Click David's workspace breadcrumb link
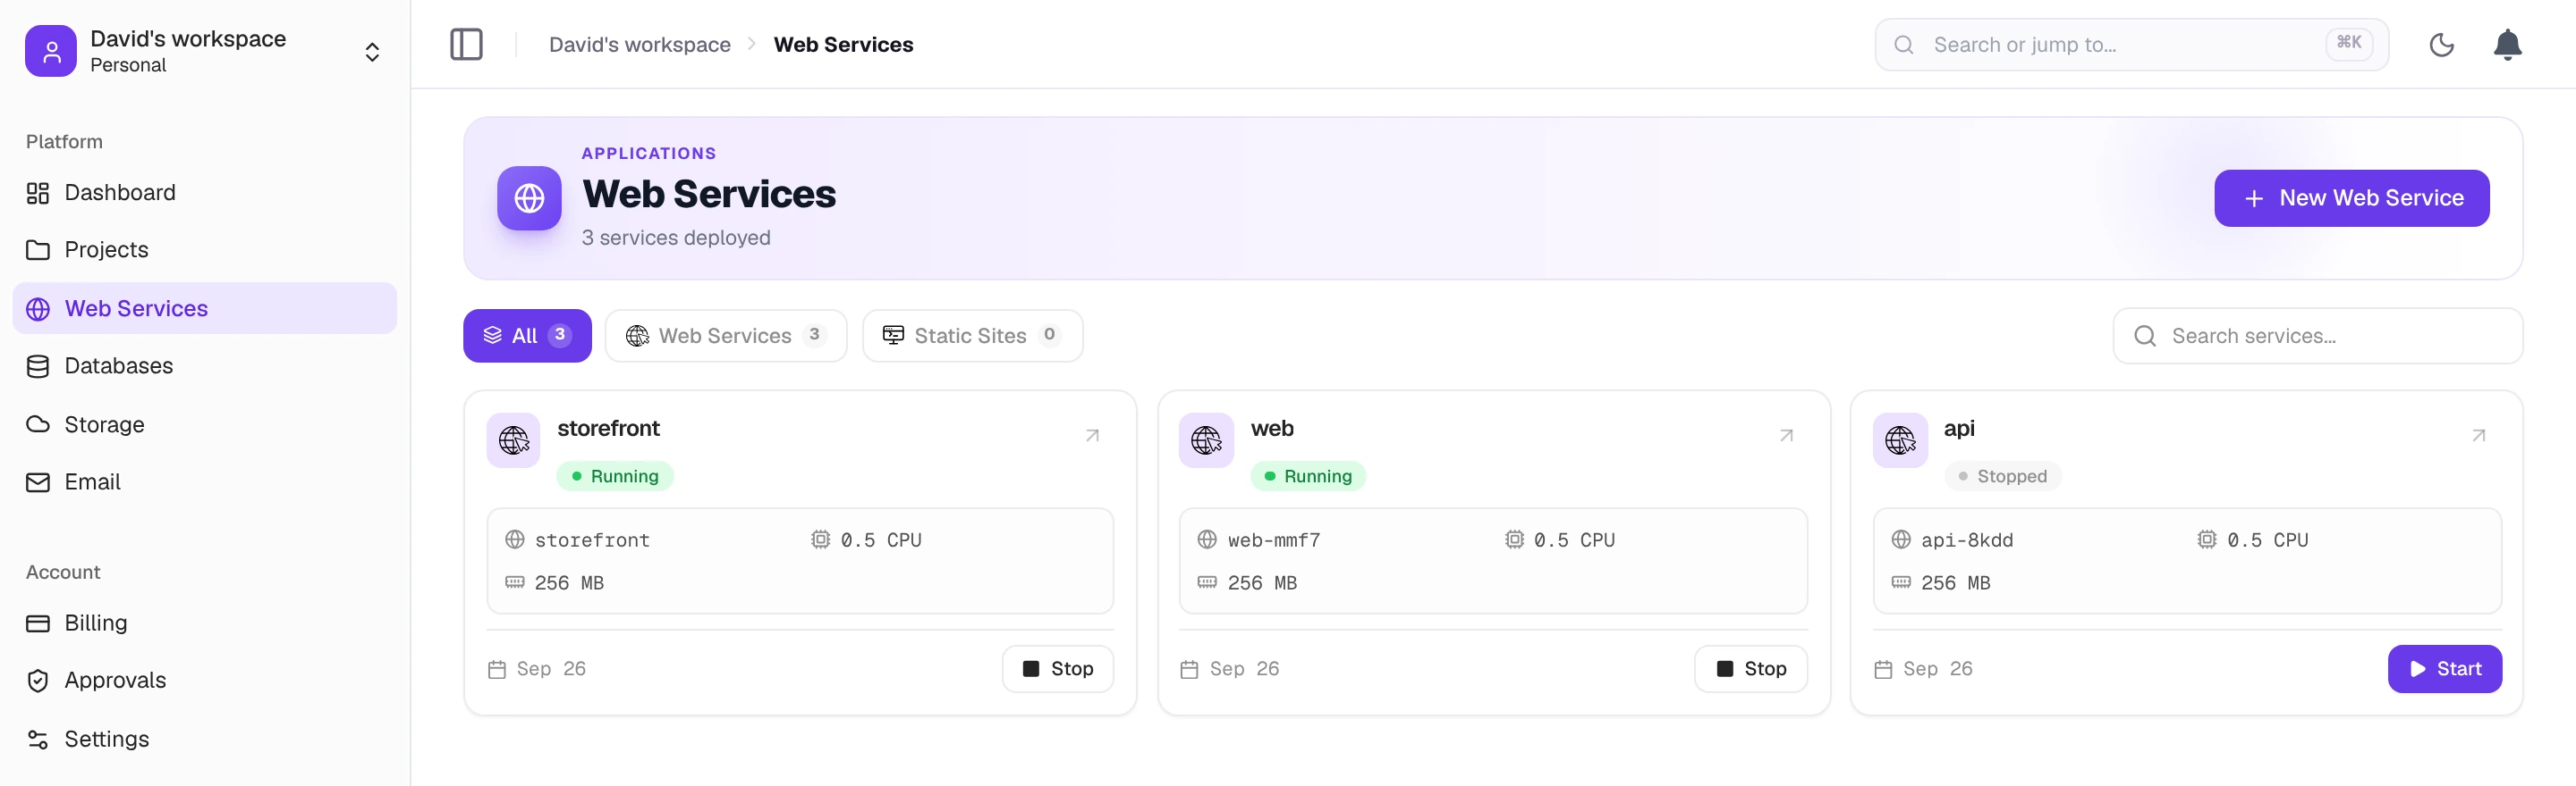Viewport: 2576px width, 786px height. [639, 45]
